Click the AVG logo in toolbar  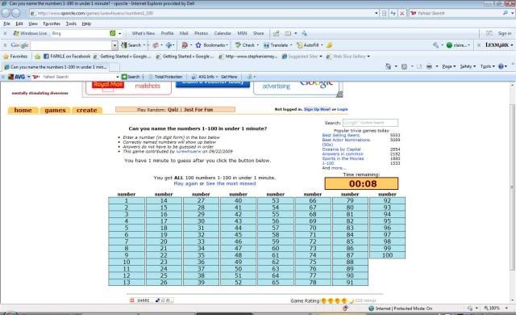click(16, 77)
